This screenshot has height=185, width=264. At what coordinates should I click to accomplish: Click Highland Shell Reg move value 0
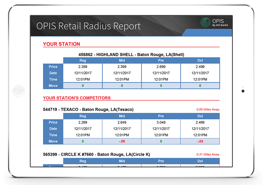pos(83,86)
